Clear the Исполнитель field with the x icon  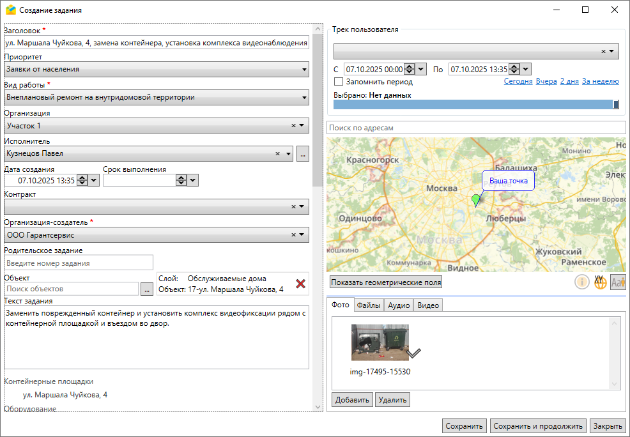click(x=278, y=153)
